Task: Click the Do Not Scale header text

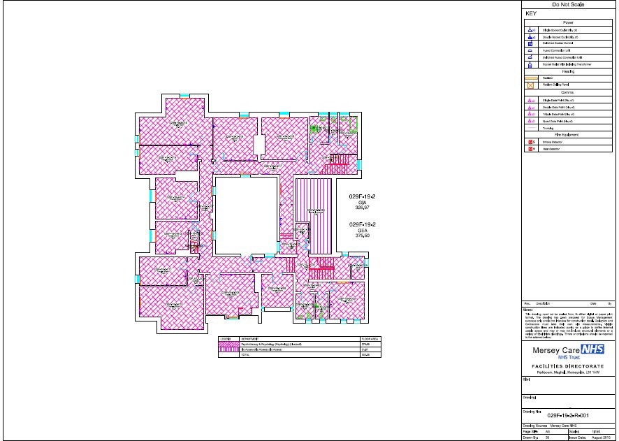Action: (x=568, y=5)
